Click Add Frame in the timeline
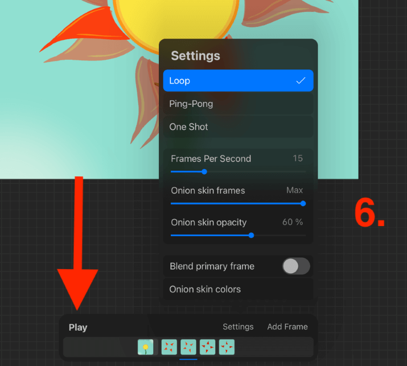The height and width of the screenshot is (366, 407). pyautogui.click(x=287, y=327)
